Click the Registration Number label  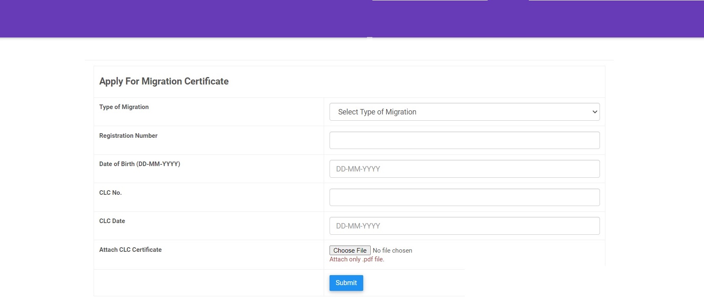[x=128, y=136]
